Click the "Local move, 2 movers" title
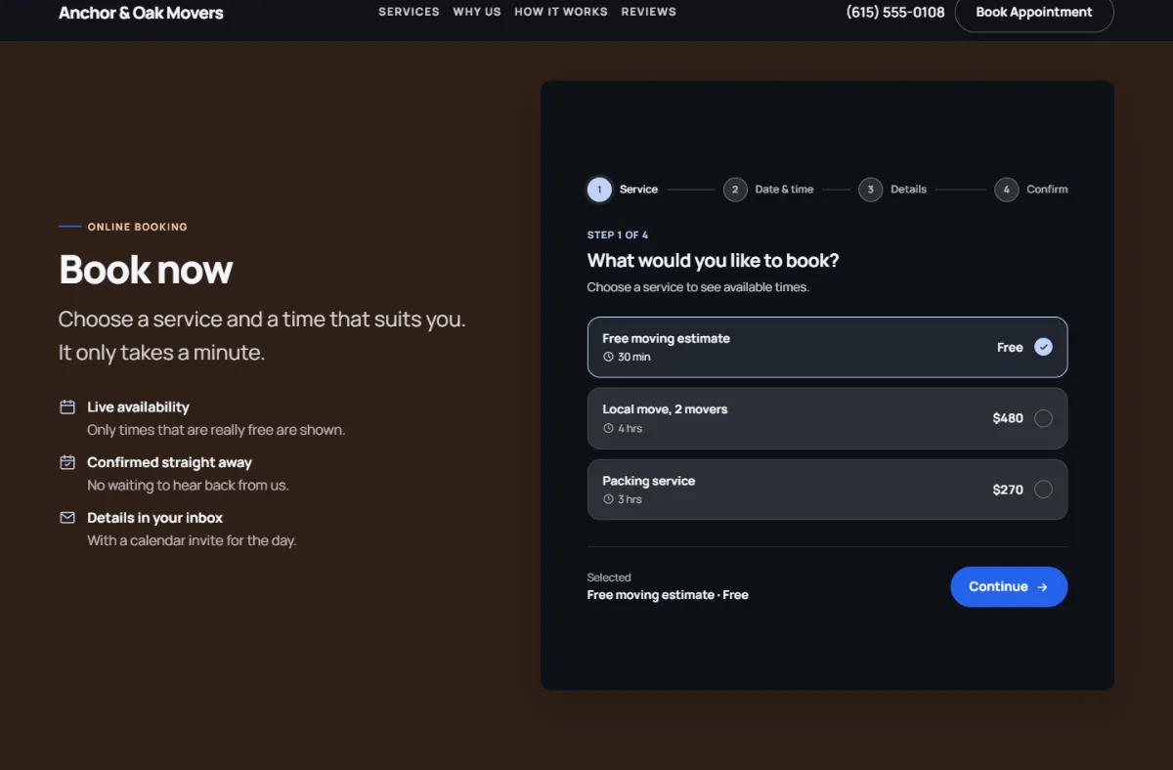The image size is (1173, 770). [665, 409]
